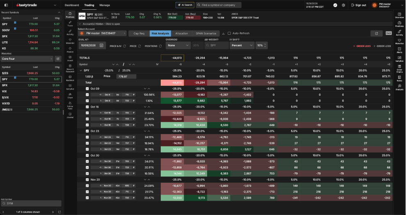The width and height of the screenshot is (406, 215).
Task: Enable the Auto-Refresh checkbox
Action: click(229, 33)
